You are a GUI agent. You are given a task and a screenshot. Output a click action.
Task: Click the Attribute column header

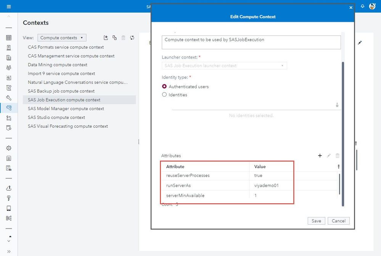point(205,167)
